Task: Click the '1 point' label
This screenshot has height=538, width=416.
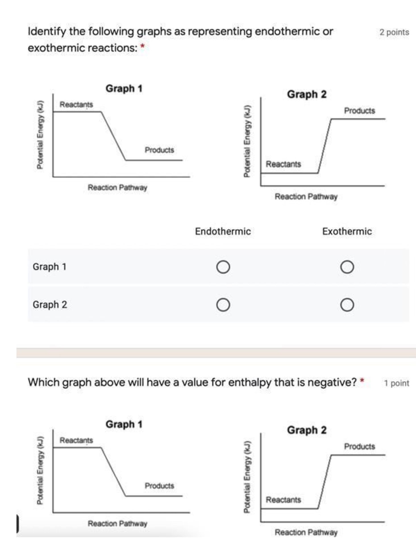Action: point(396,383)
